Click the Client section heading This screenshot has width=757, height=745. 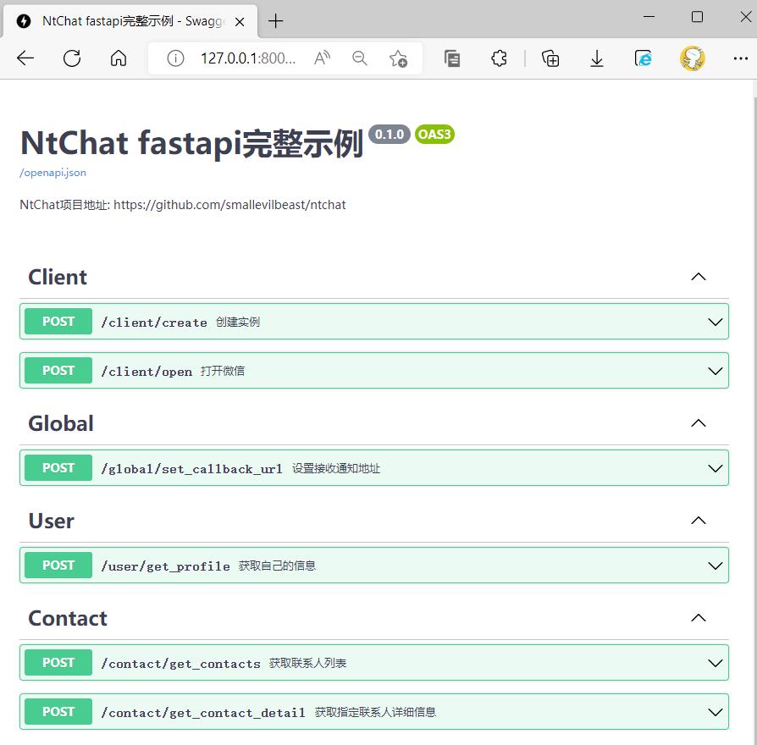tap(58, 277)
